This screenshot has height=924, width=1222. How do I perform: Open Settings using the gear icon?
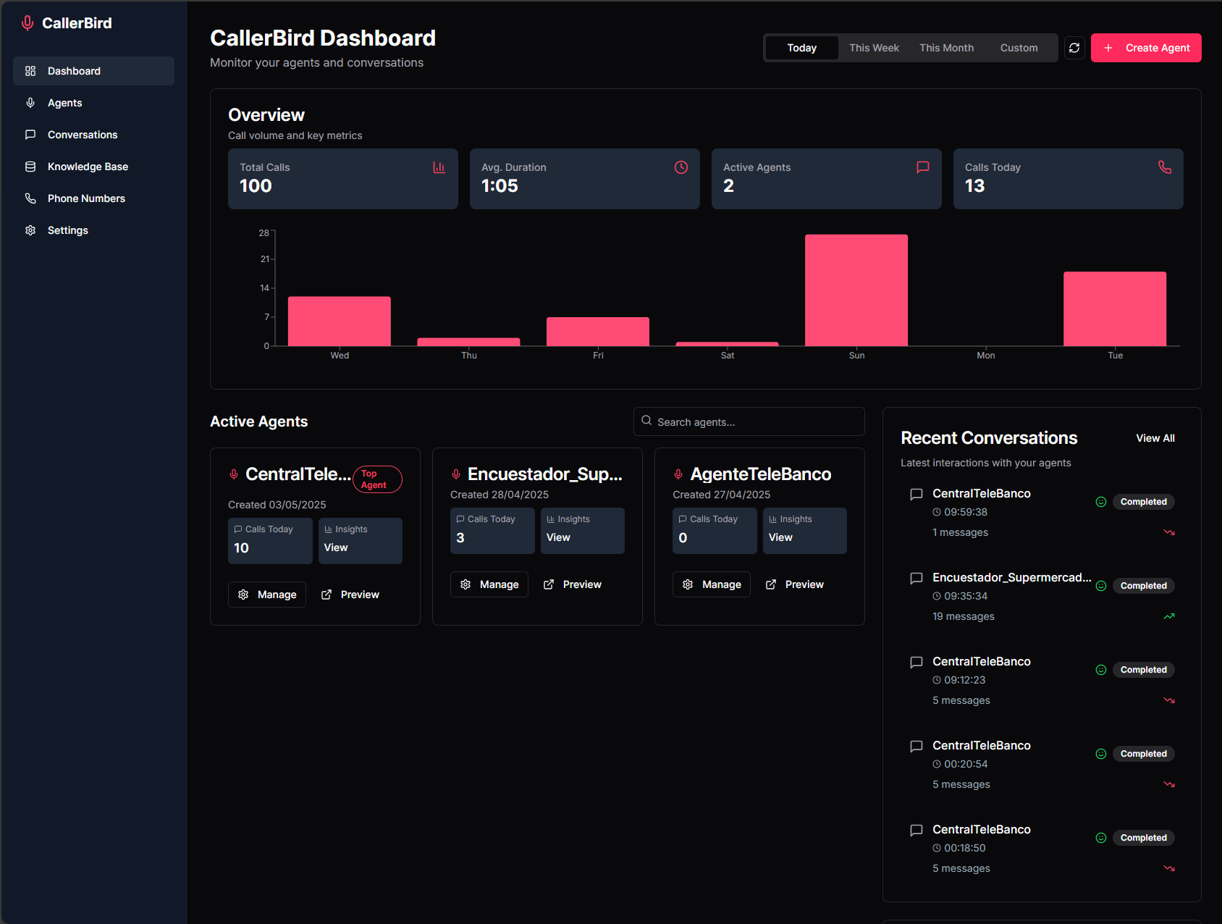tap(30, 230)
